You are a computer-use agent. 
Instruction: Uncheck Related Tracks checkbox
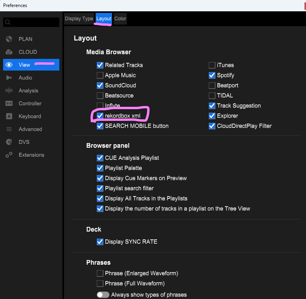coord(100,65)
